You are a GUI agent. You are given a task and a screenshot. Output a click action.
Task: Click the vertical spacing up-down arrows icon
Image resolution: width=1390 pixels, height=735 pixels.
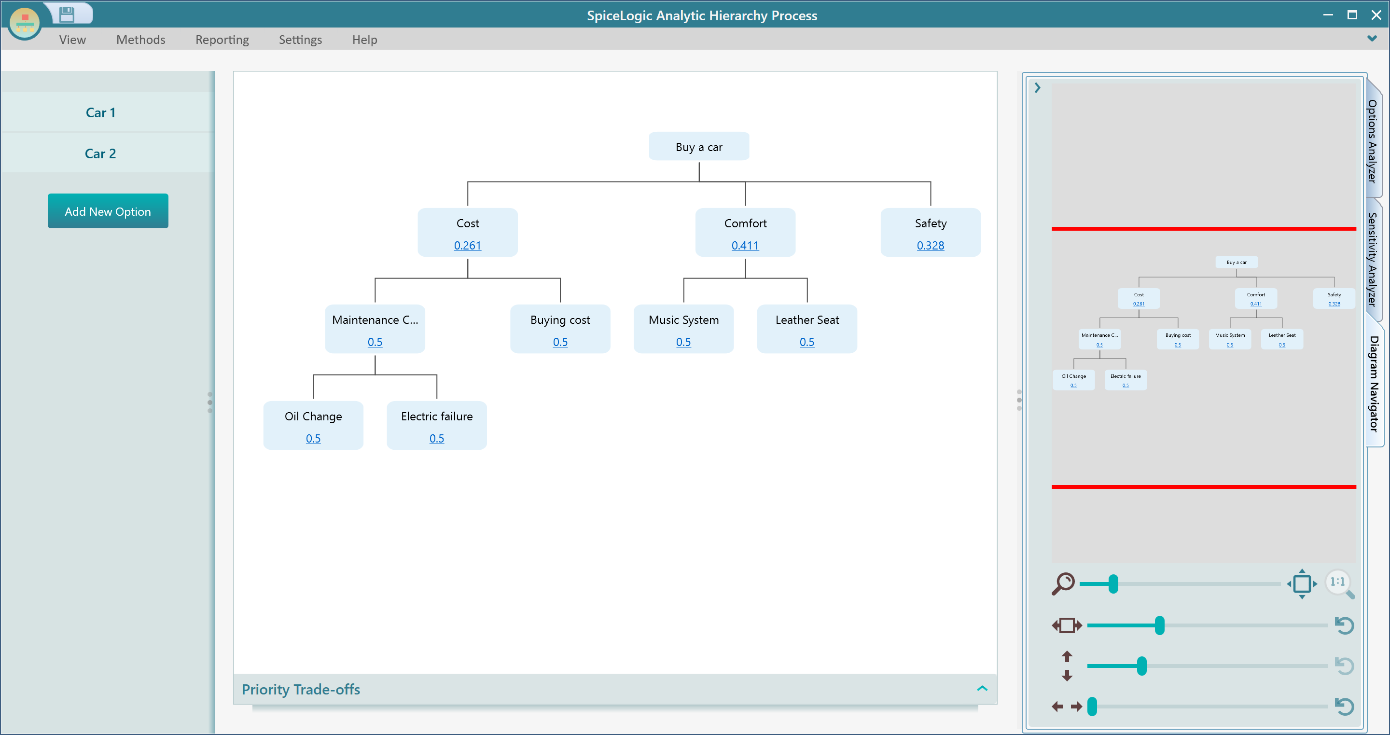click(1067, 666)
